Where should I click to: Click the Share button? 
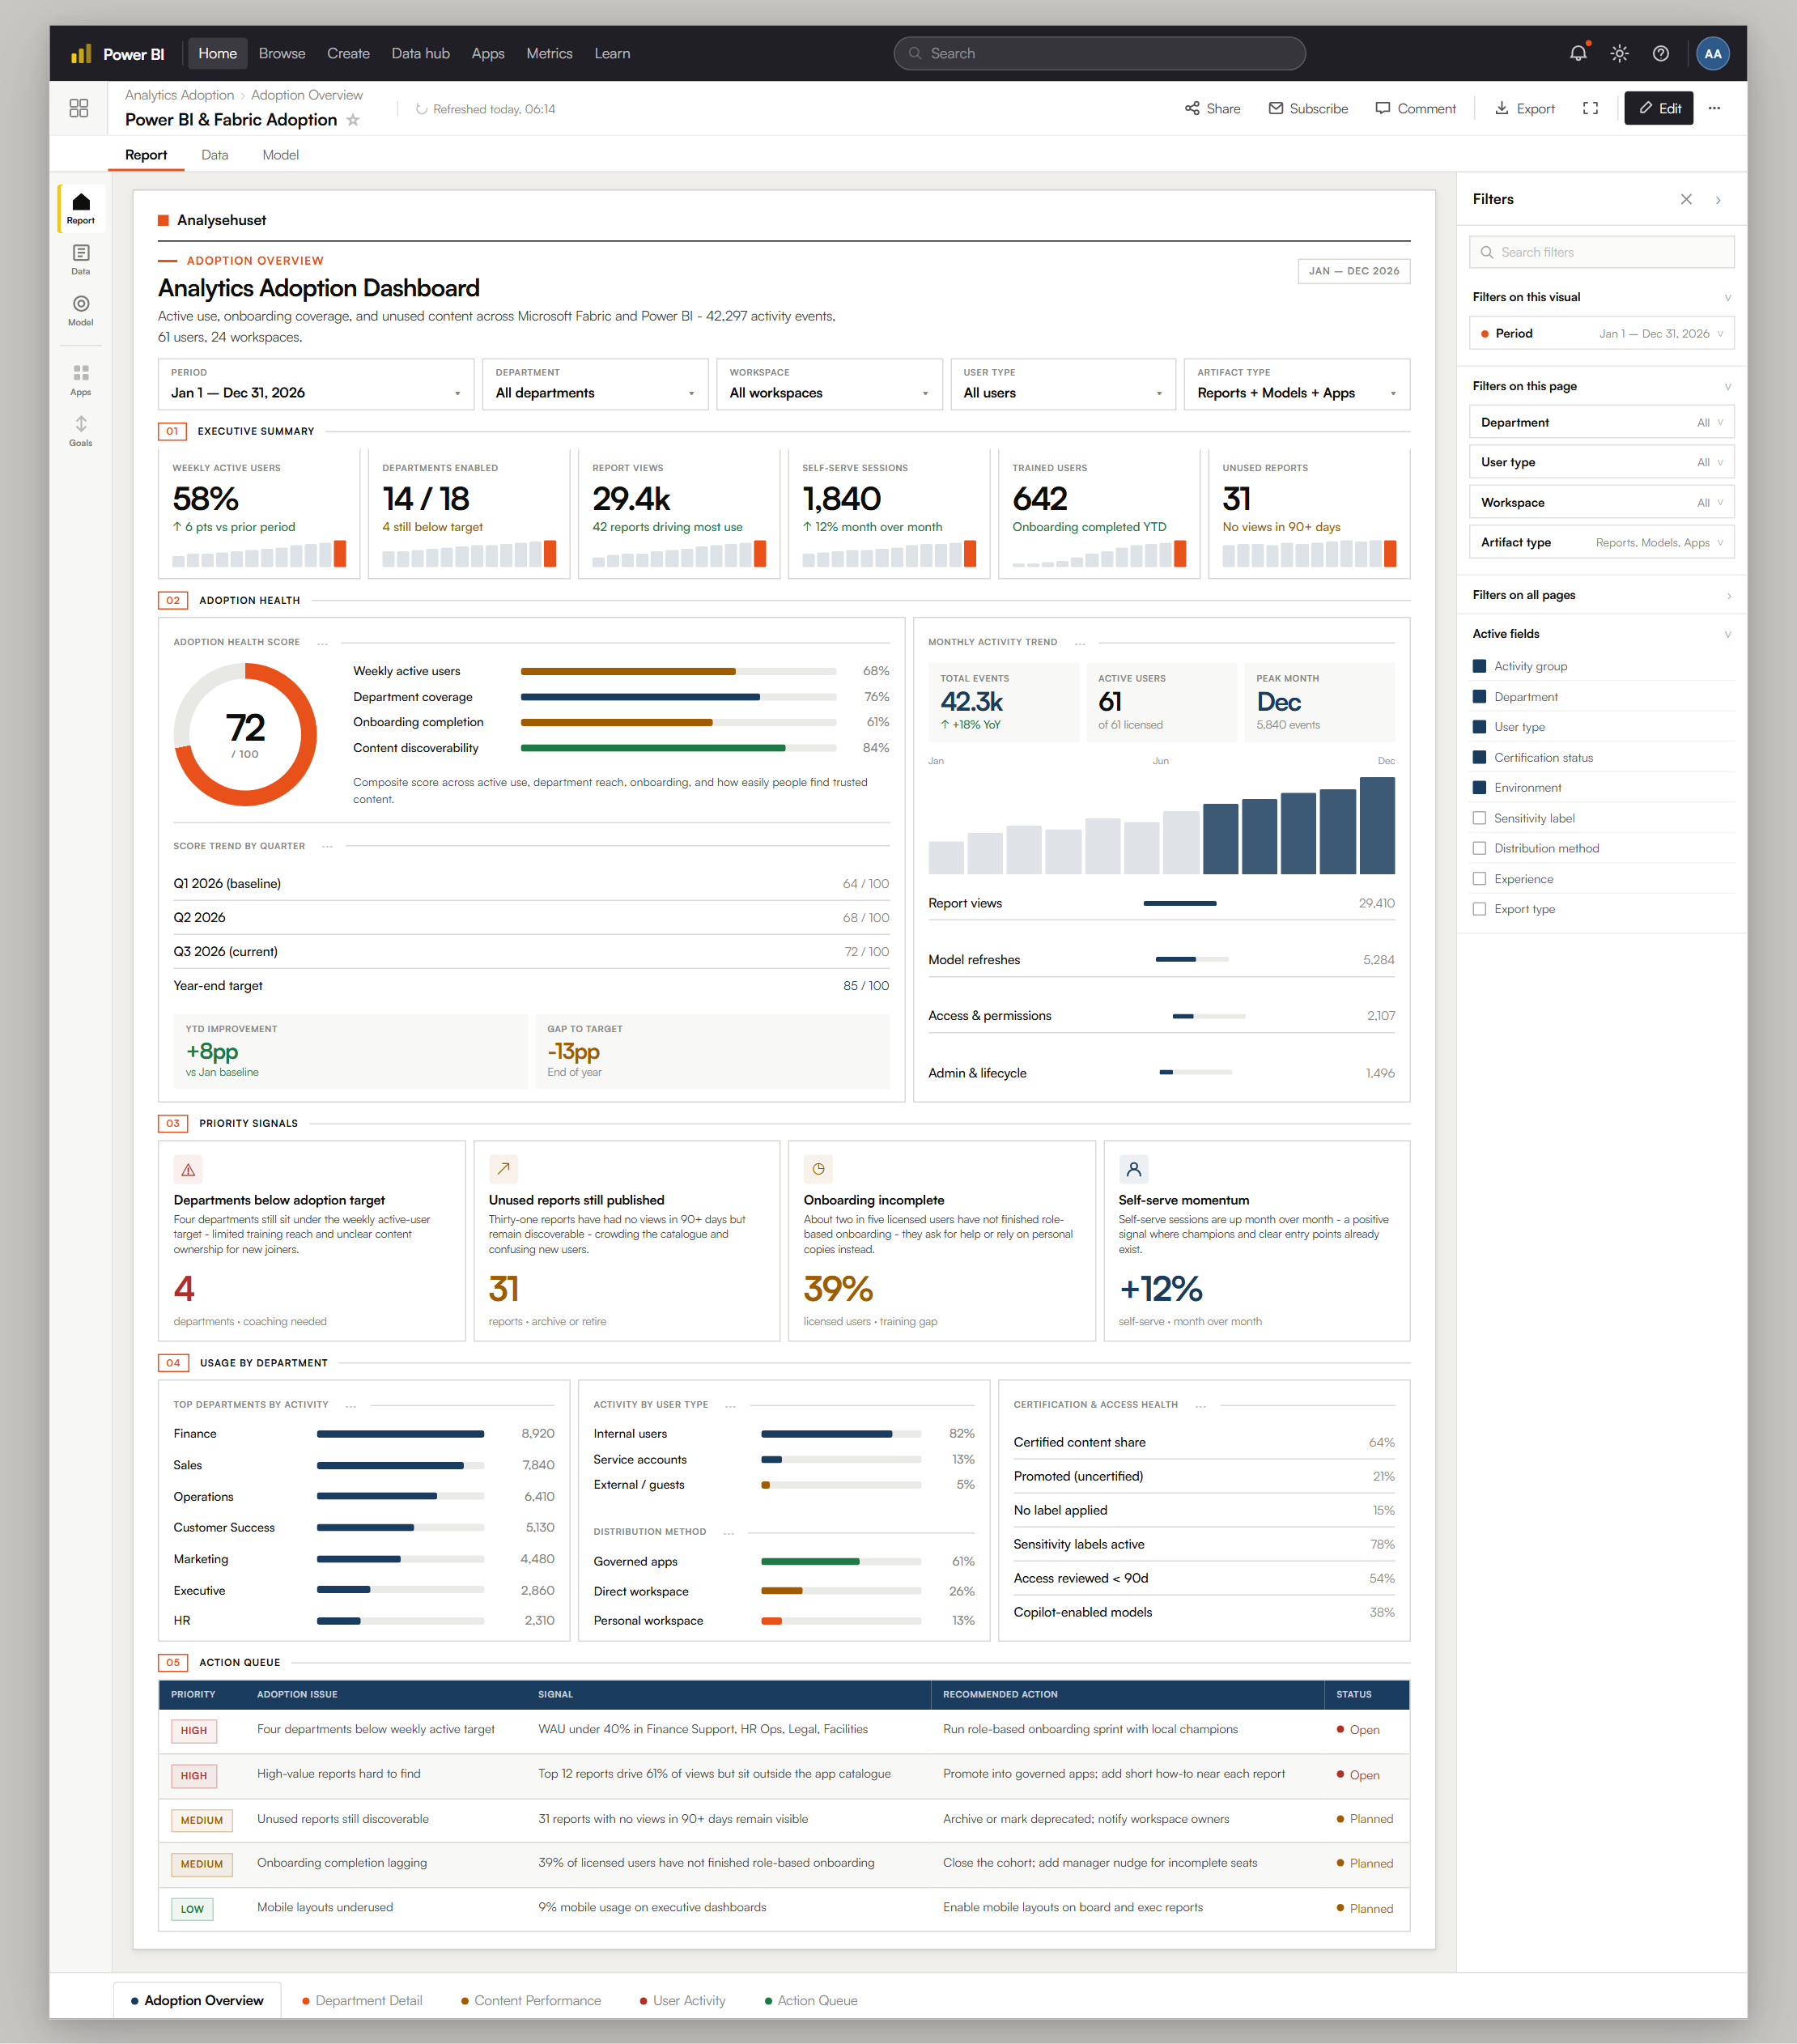point(1212,109)
